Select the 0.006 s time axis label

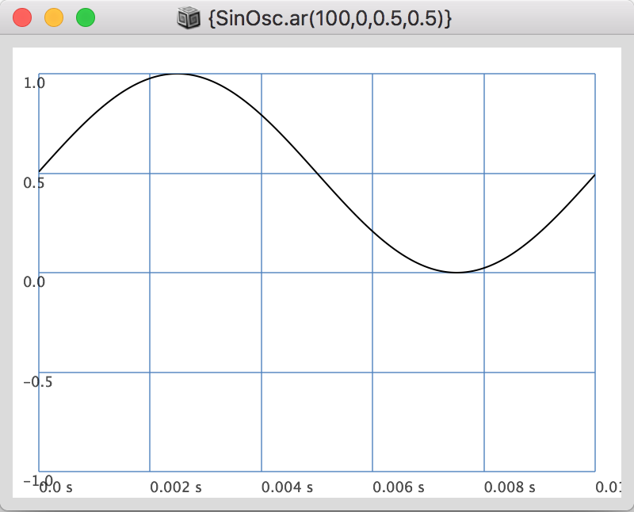point(399,487)
